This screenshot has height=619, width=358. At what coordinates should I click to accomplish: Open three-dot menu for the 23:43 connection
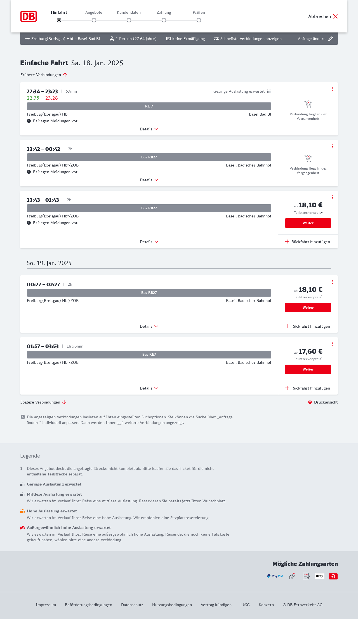point(333,197)
